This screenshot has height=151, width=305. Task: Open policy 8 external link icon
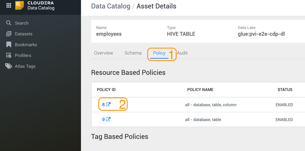(108, 104)
